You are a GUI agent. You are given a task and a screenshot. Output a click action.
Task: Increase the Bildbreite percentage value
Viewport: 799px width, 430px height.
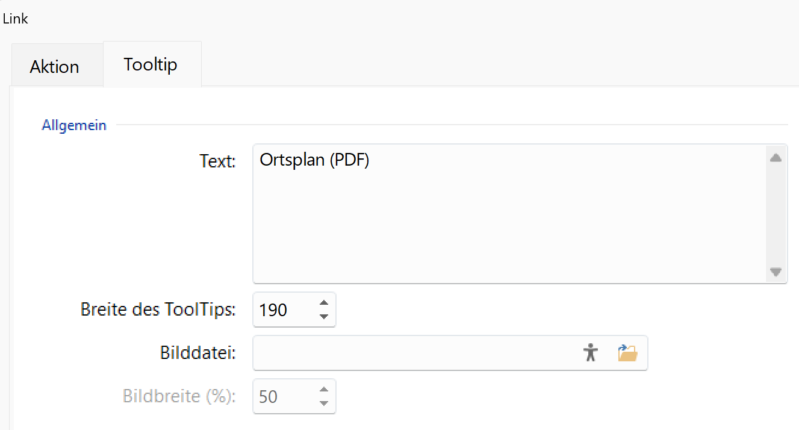pyautogui.click(x=324, y=390)
